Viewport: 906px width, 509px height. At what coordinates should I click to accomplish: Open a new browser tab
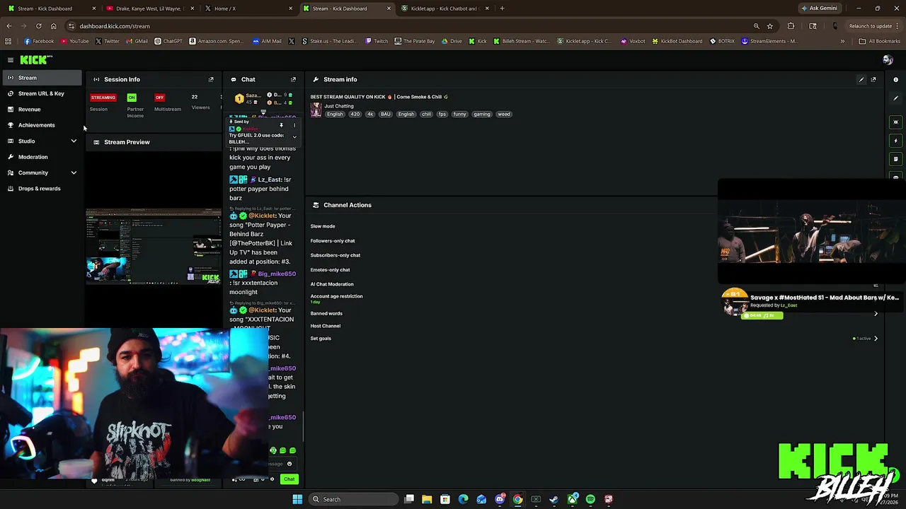coord(502,8)
